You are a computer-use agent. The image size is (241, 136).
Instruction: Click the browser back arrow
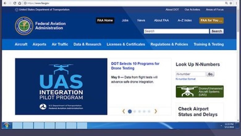[x=5, y=3]
